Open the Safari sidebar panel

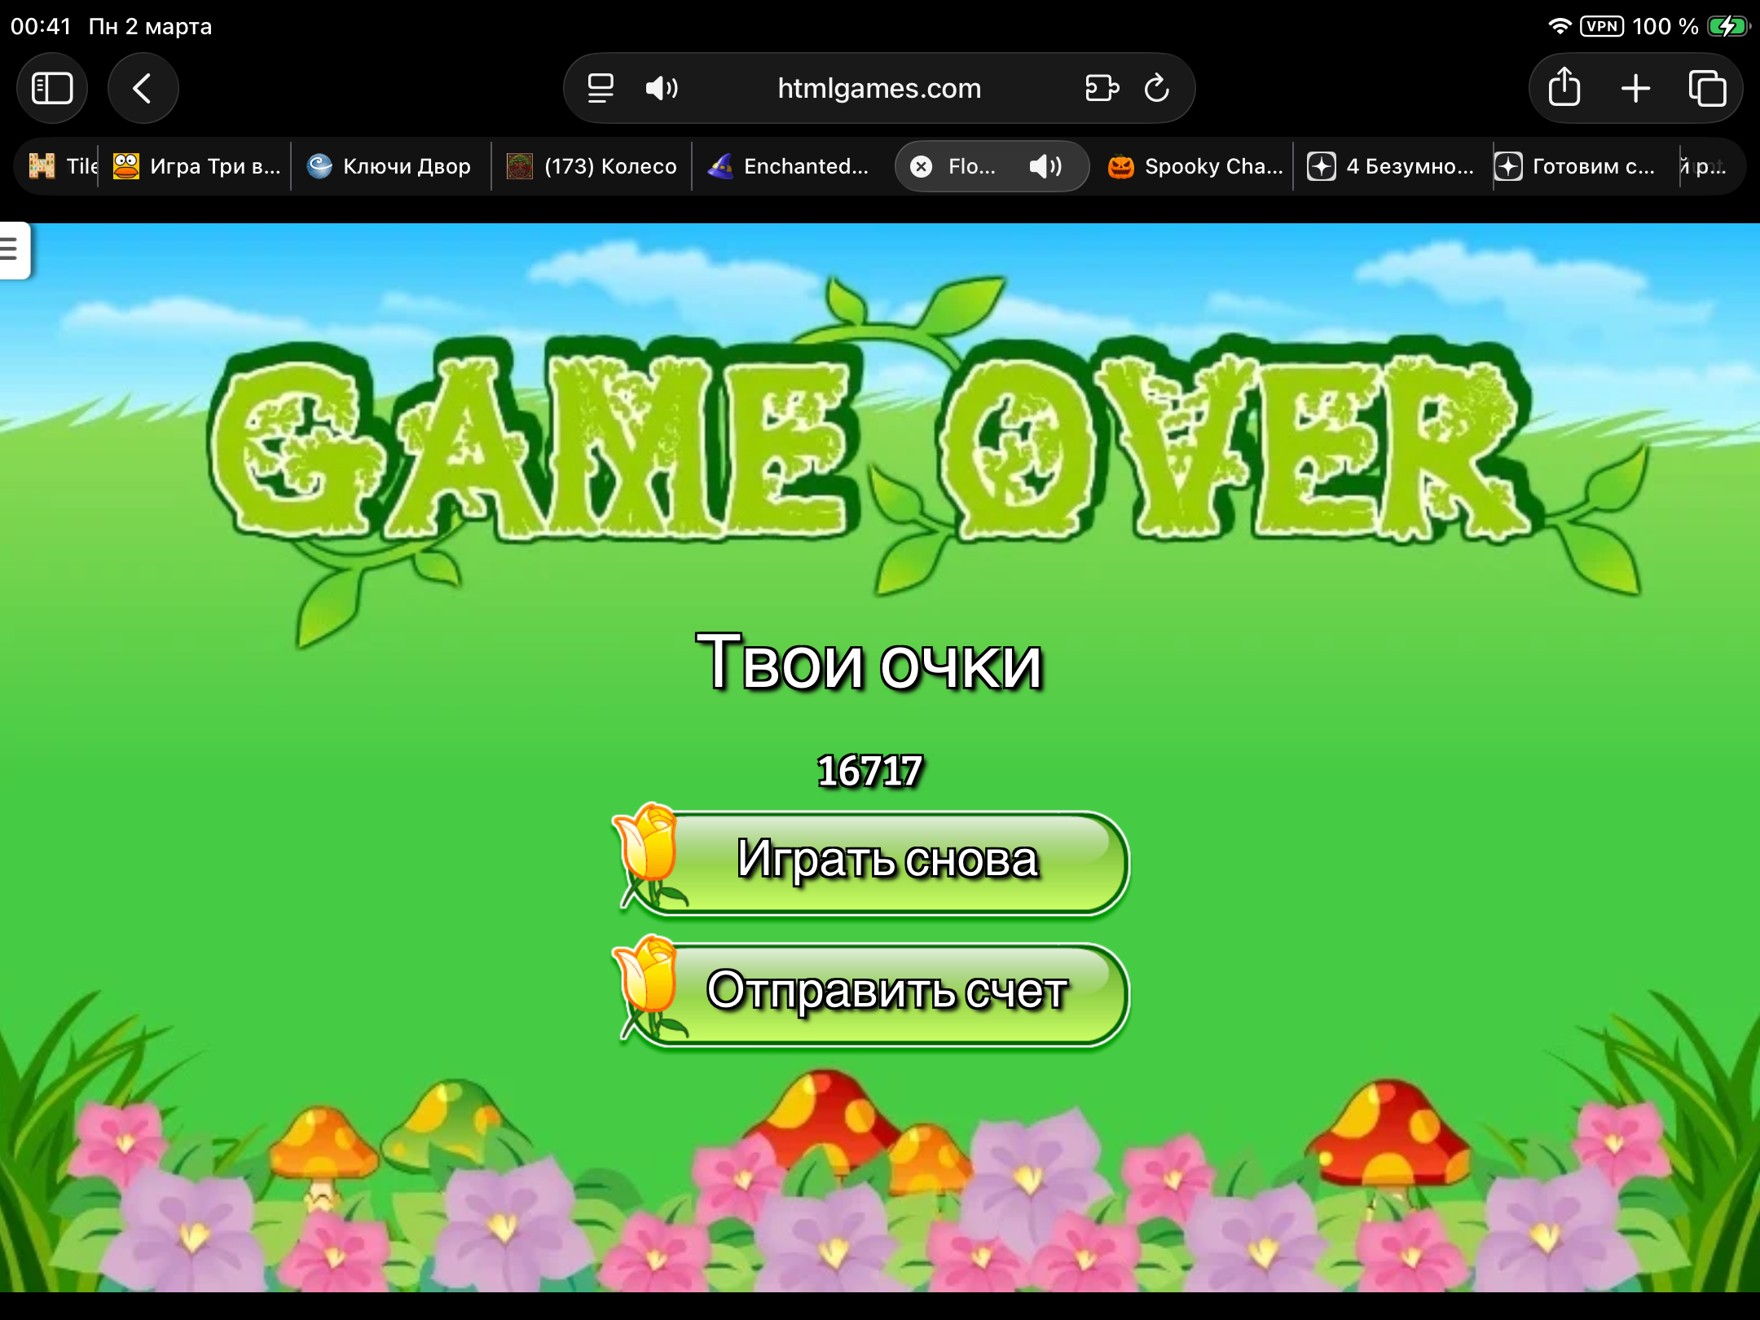pos(52,88)
